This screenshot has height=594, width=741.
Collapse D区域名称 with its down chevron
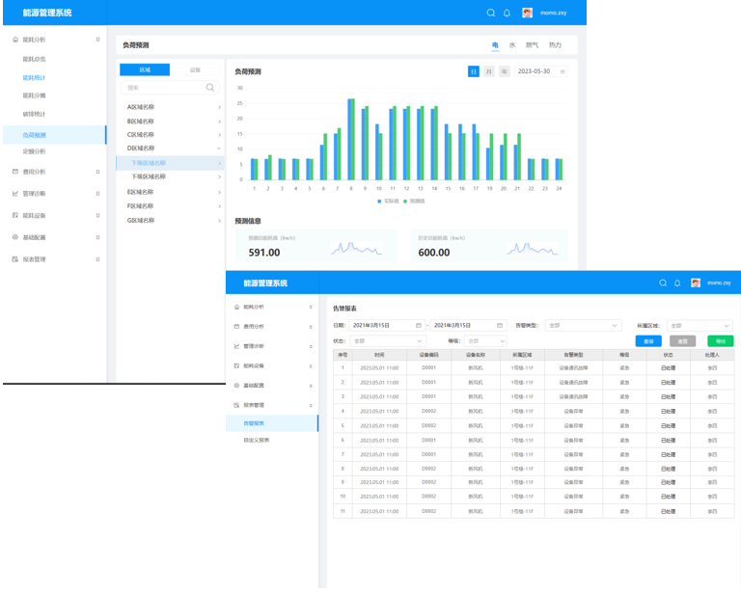pyautogui.click(x=219, y=148)
